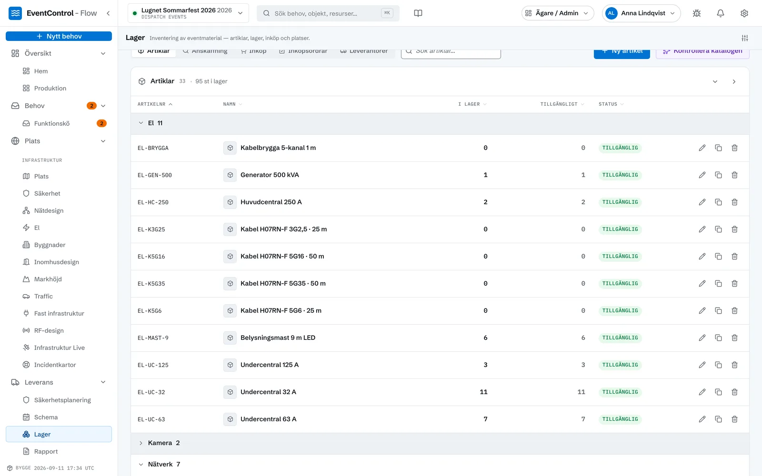Duplicate the Huvudcentral 250 A article
Viewport: 762px width, 476px height.
pyautogui.click(x=718, y=202)
